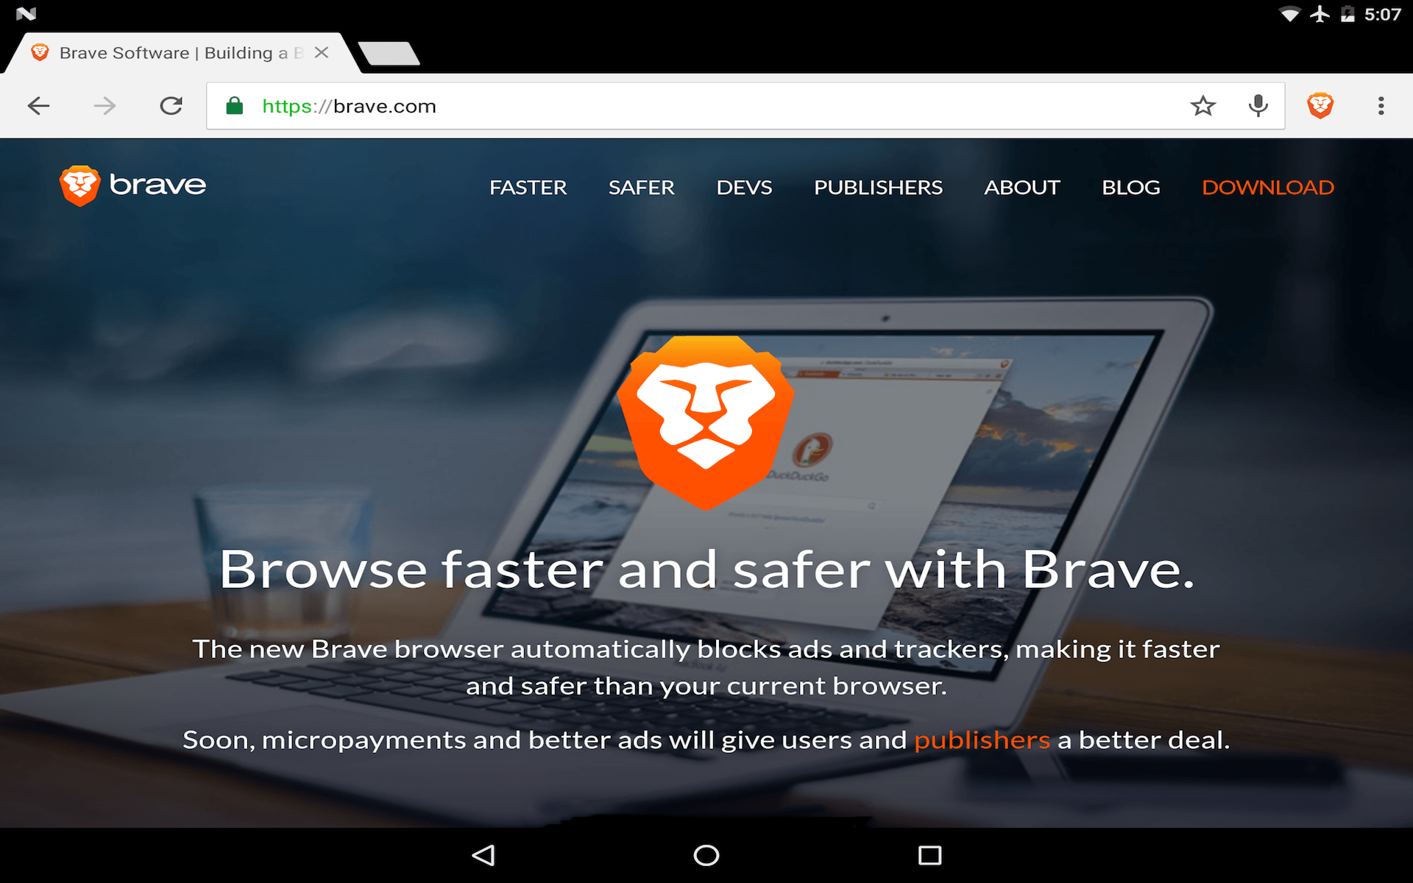Click the Android home circle button
The height and width of the screenshot is (883, 1413).
[706, 859]
